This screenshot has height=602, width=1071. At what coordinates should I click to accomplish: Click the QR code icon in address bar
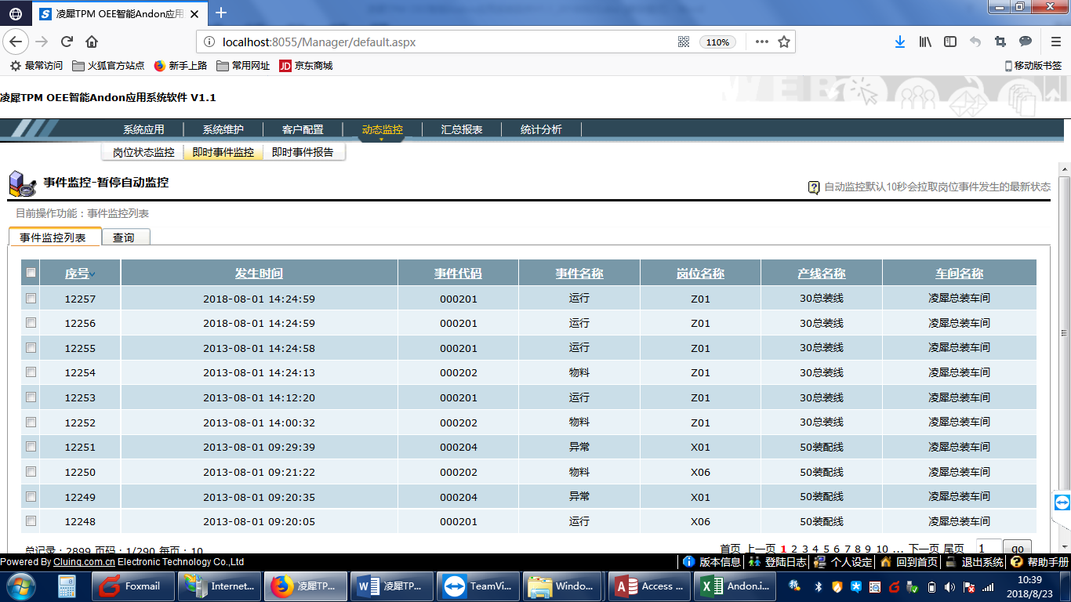pyautogui.click(x=683, y=42)
